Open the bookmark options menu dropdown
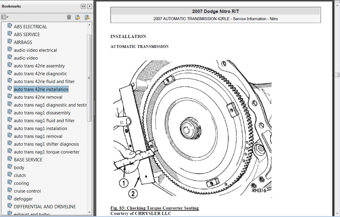The image size is (340, 217). click(5, 17)
